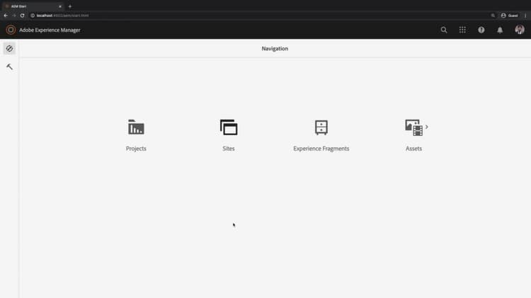
Task: Click the Projects label
Action: [x=136, y=149]
